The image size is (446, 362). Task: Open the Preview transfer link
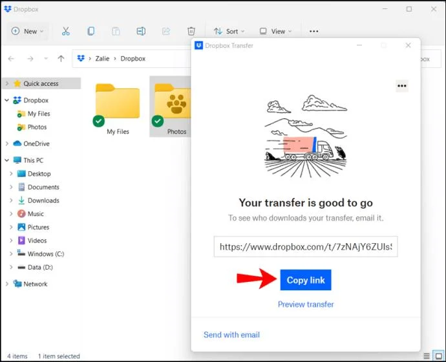pos(306,304)
